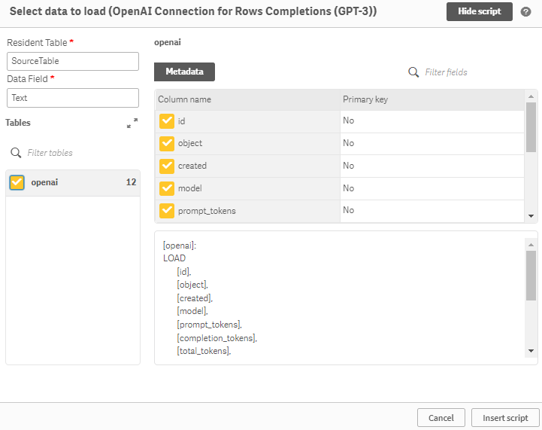Uncheck the id field checkbox
This screenshot has height=430, width=542.
167,120
